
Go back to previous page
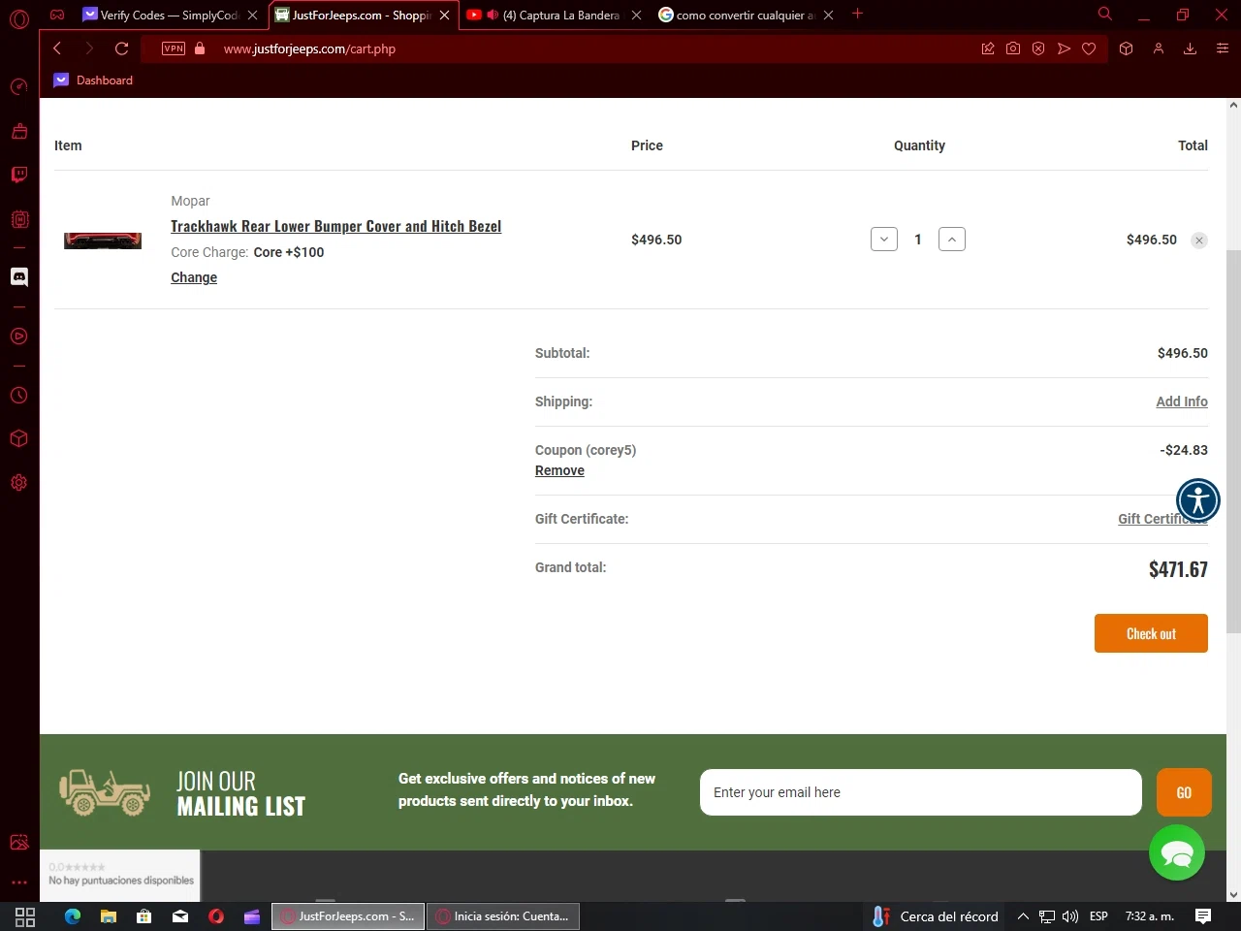click(x=57, y=48)
